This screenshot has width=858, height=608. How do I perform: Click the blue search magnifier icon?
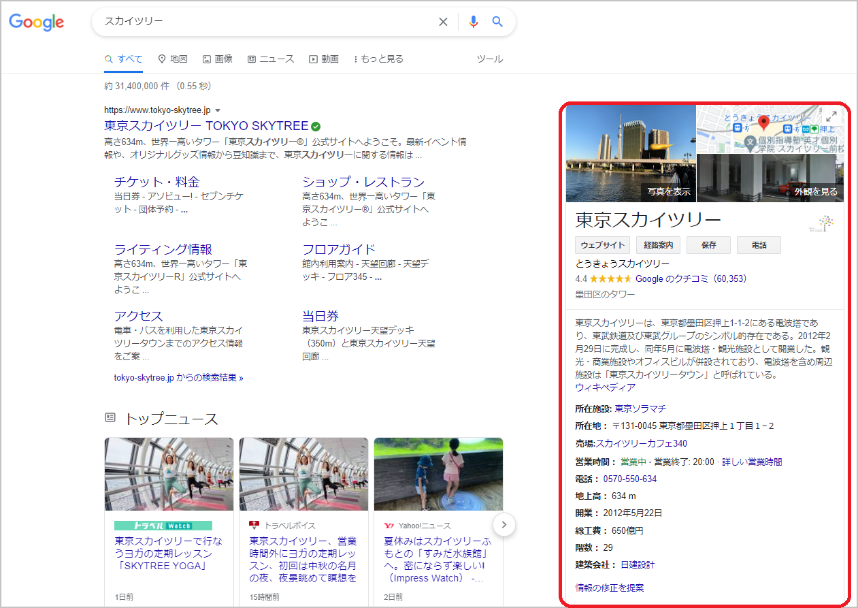tap(497, 21)
